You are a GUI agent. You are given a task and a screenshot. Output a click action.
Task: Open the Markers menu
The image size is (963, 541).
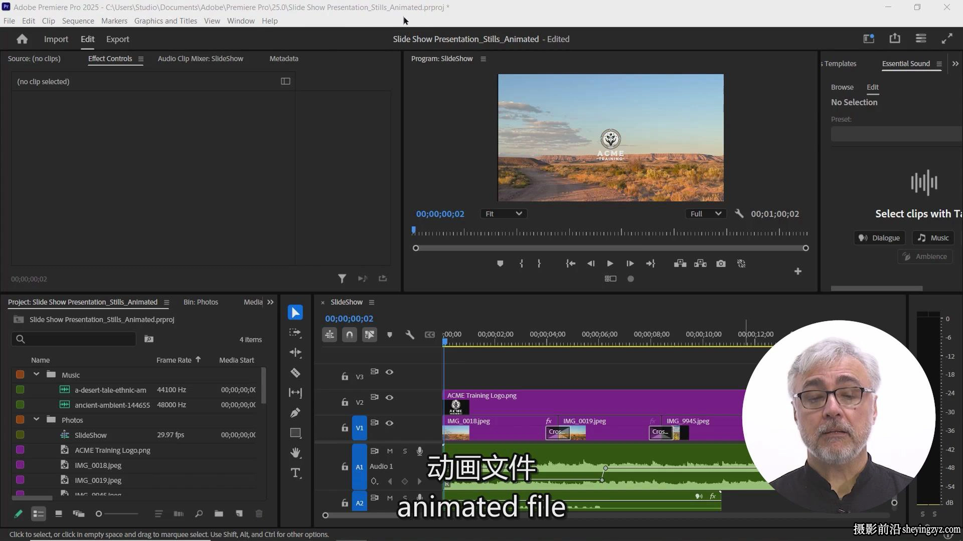coord(114,21)
